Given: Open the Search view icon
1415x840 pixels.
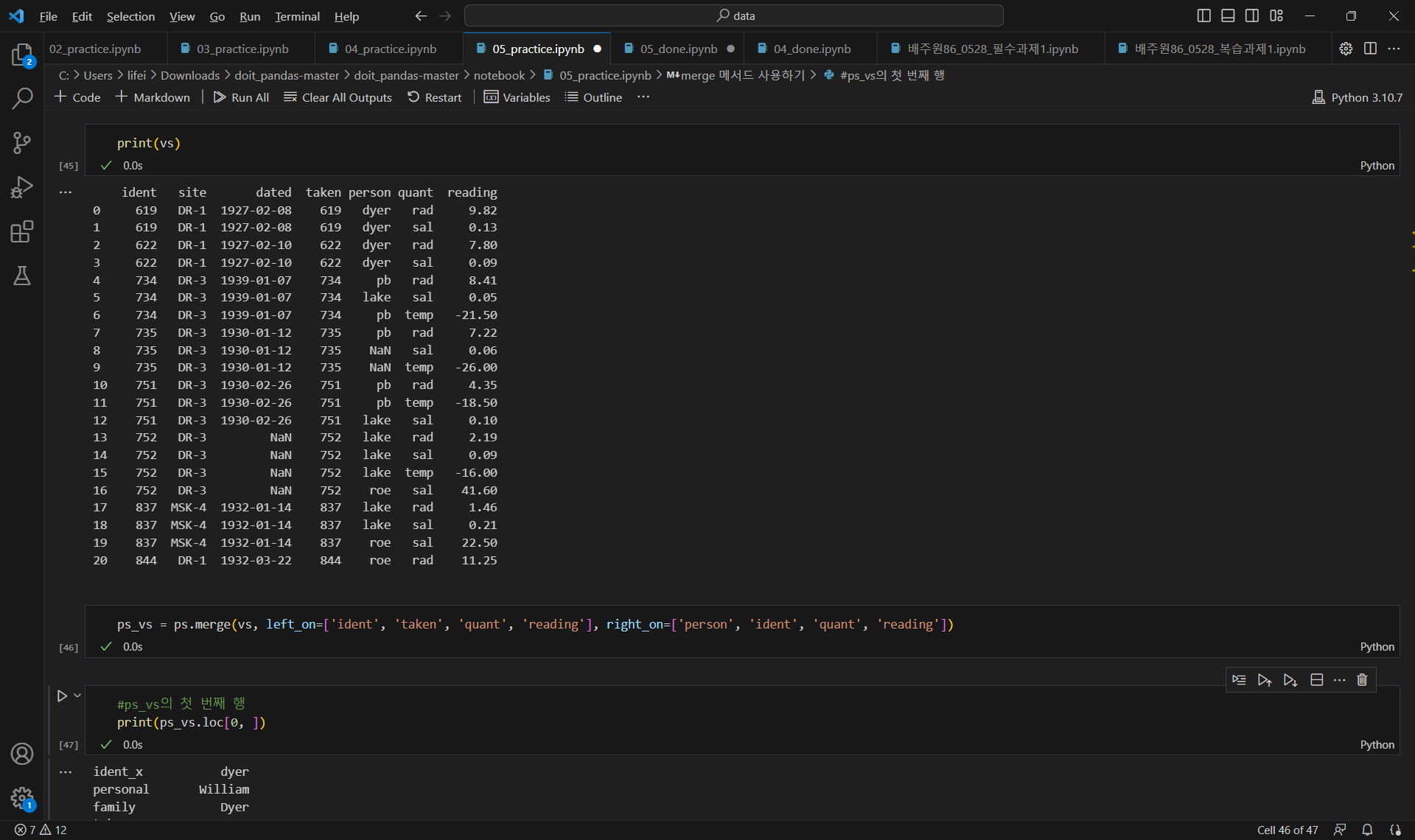Looking at the screenshot, I should (22, 98).
